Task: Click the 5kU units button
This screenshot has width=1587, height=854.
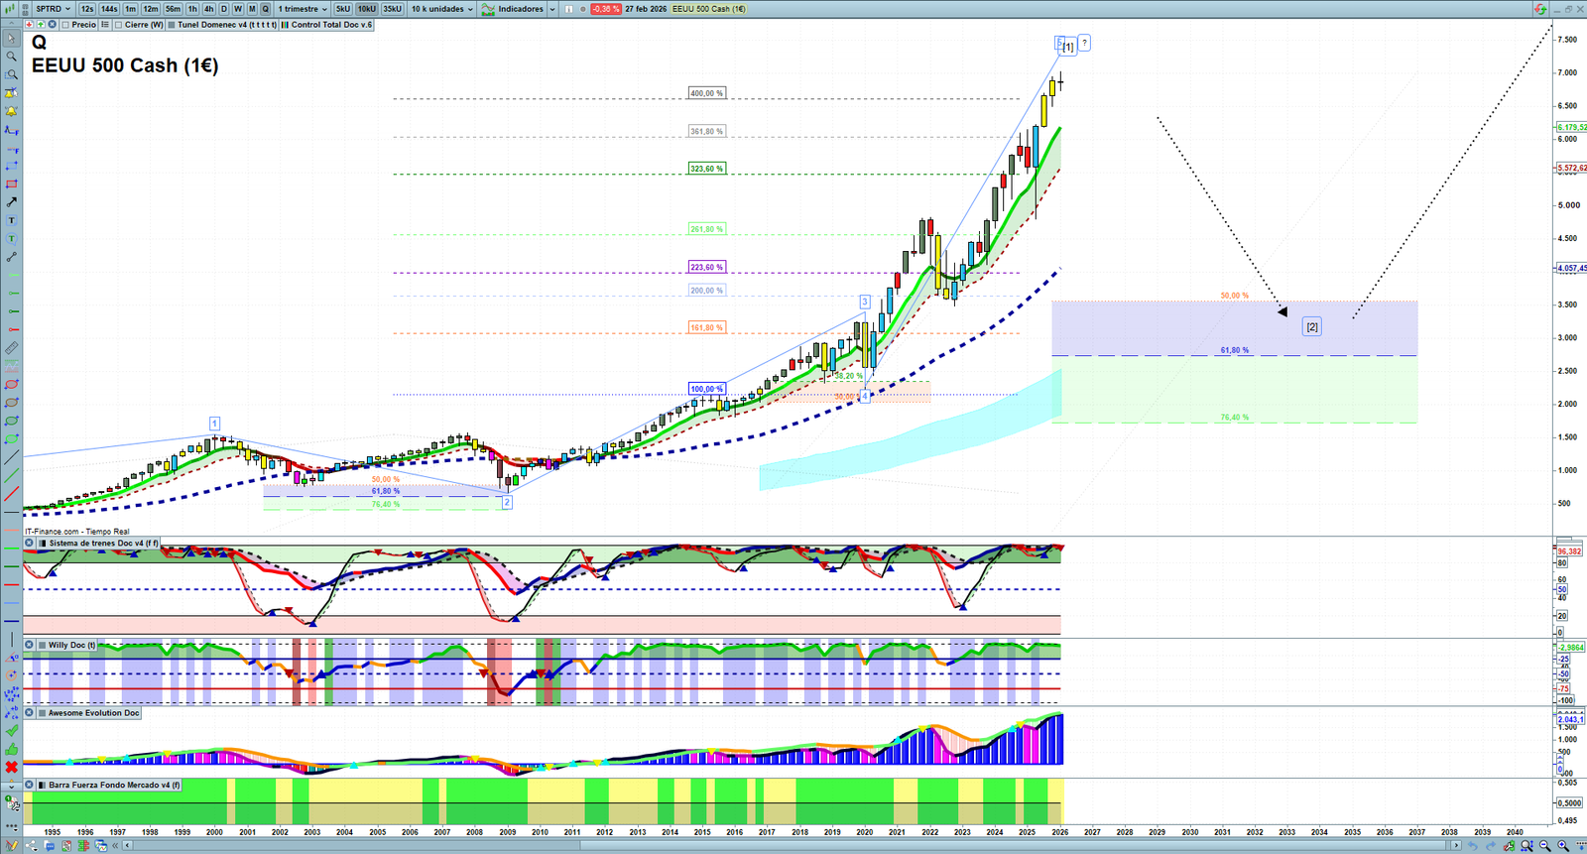Action: 343,9
